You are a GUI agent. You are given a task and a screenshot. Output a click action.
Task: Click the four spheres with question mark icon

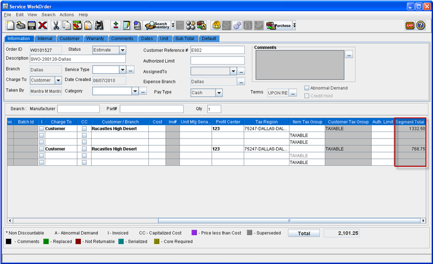point(191,25)
